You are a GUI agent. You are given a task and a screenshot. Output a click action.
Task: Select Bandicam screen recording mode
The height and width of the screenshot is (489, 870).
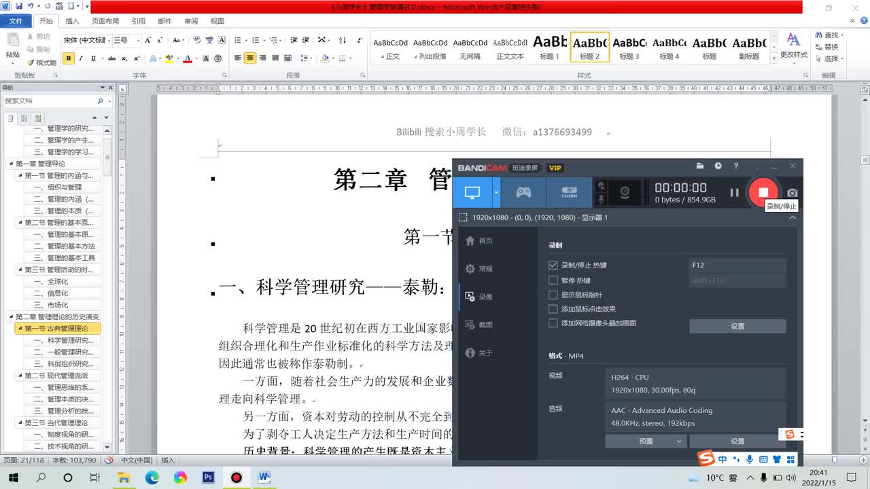tap(472, 193)
